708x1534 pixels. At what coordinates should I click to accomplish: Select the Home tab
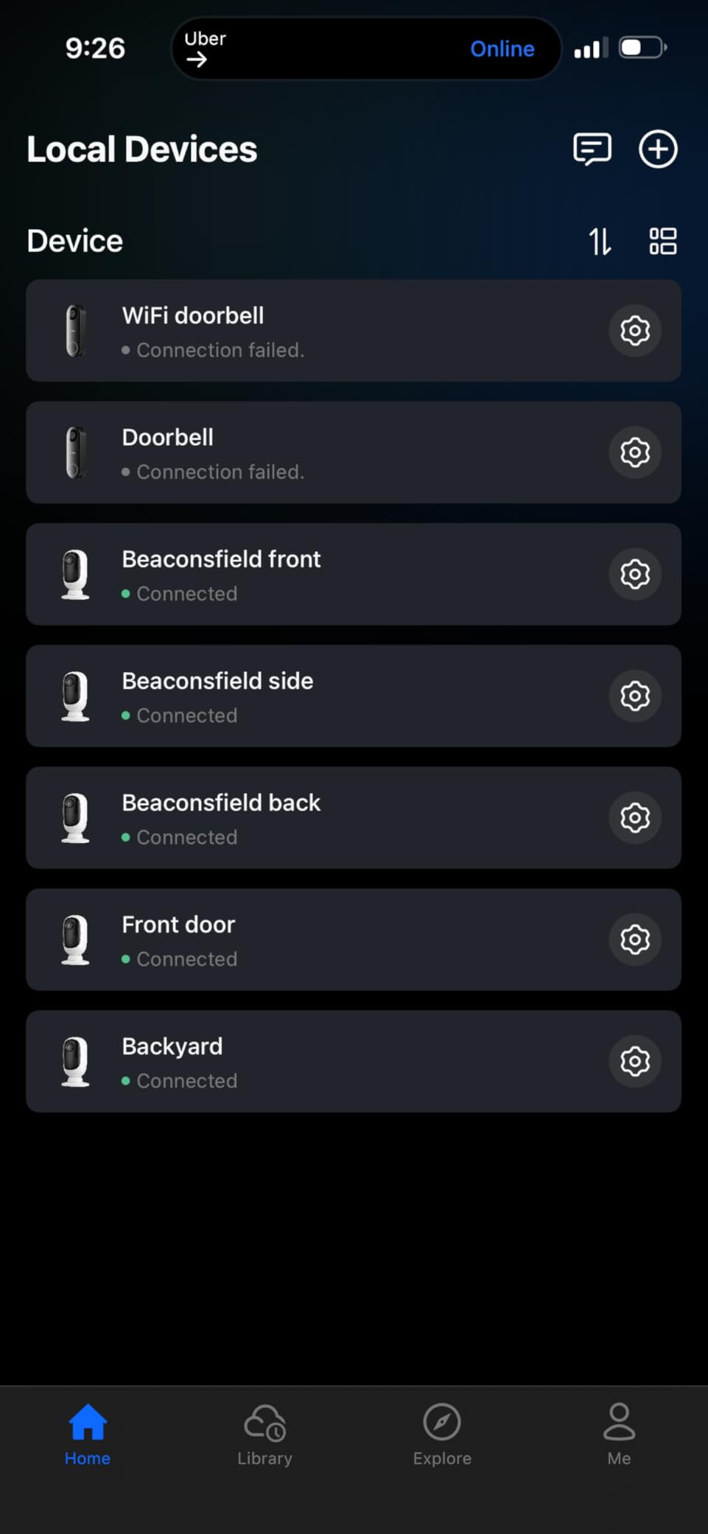88,1435
